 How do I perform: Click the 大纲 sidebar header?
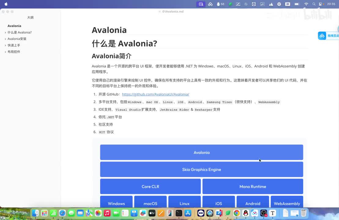30,17
